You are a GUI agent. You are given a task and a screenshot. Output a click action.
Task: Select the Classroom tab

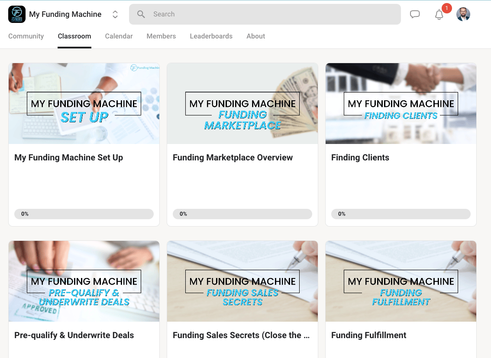click(74, 36)
